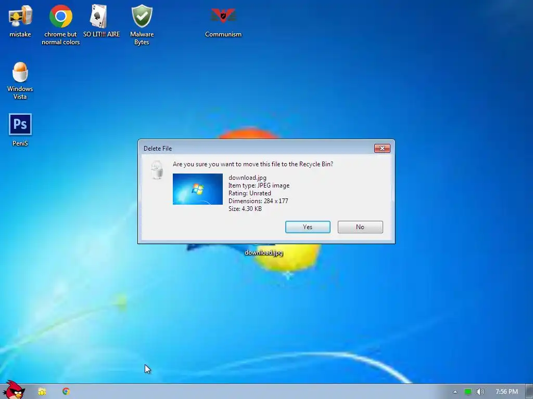This screenshot has width=533, height=399.
Task: Open the volume speaker icon
Action: tap(480, 392)
